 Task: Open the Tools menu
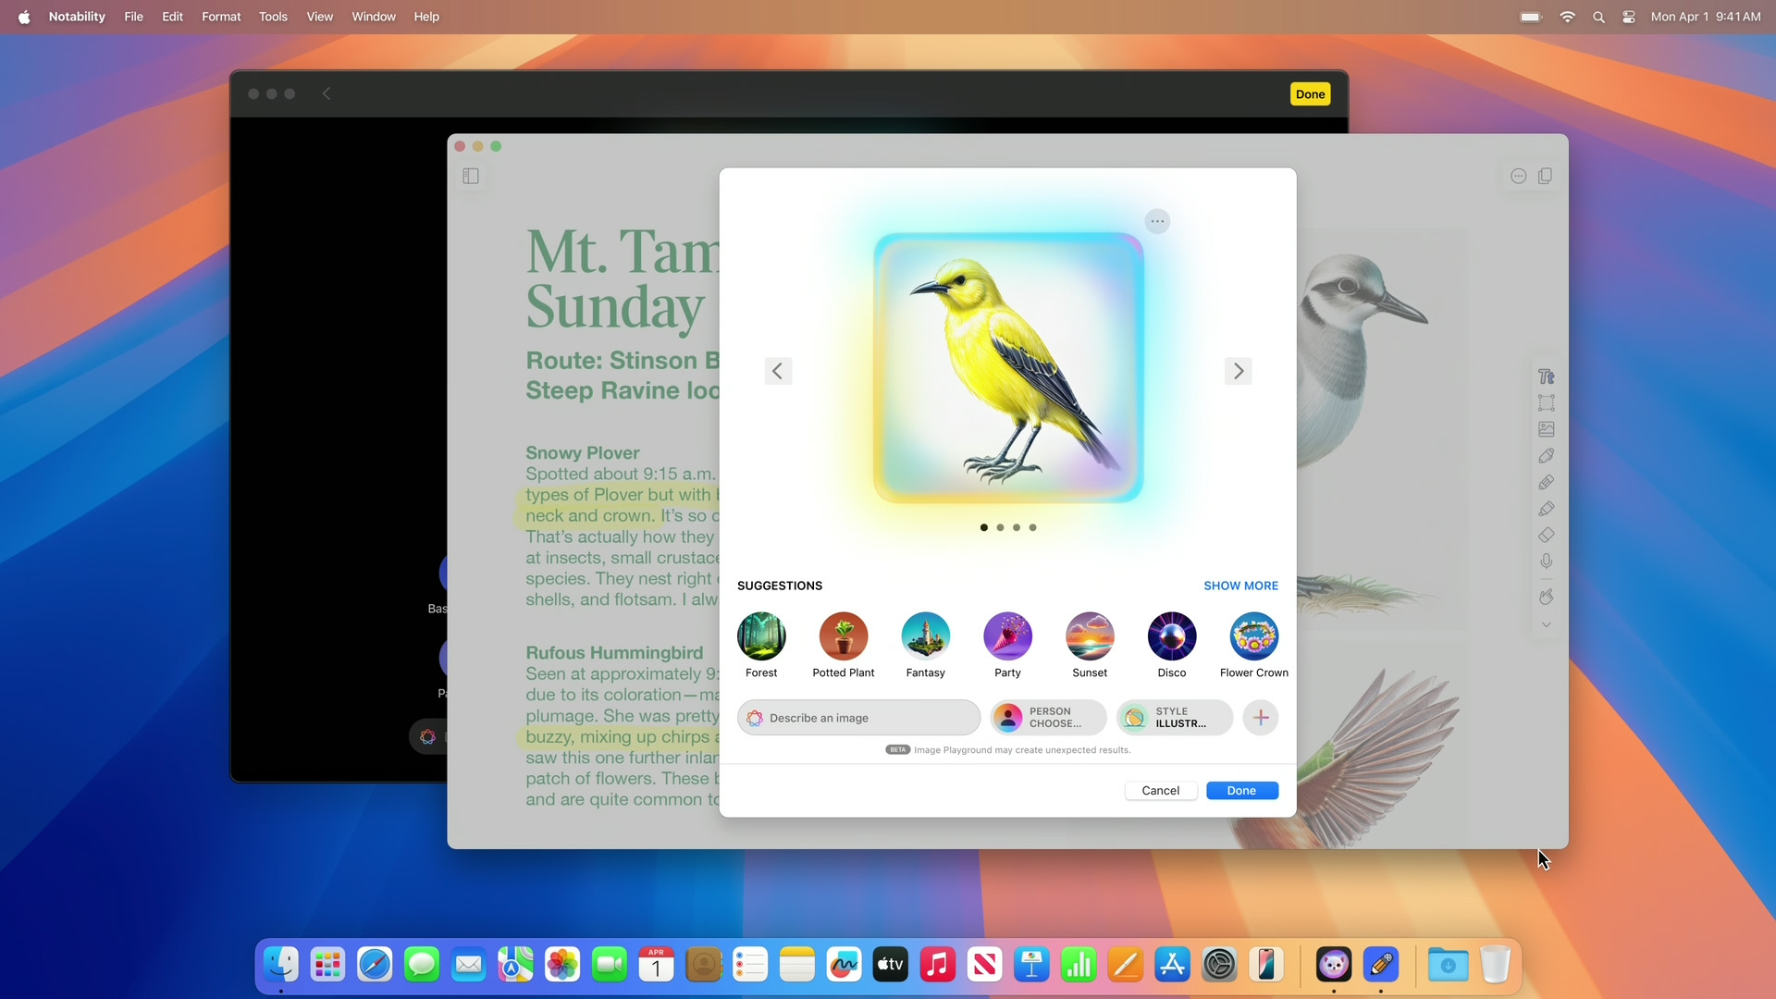(273, 17)
